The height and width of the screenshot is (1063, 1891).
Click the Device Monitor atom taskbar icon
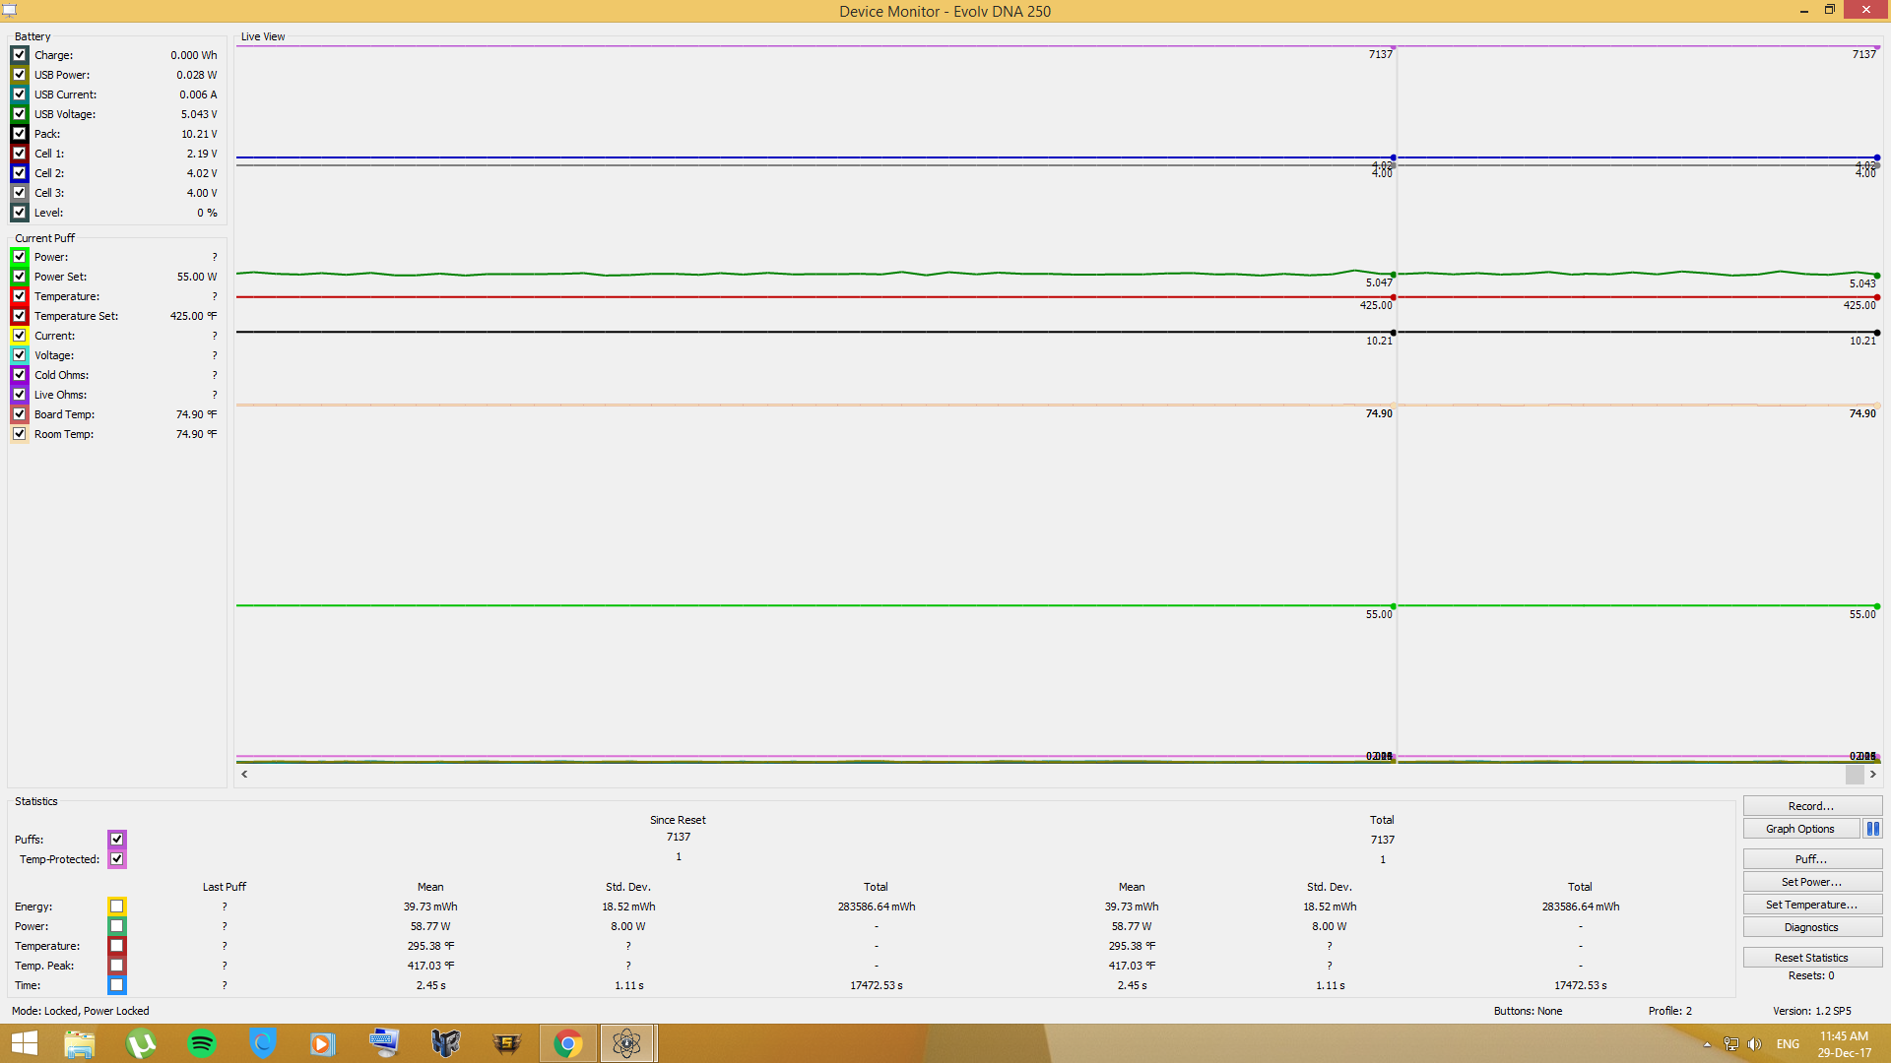[627, 1043]
